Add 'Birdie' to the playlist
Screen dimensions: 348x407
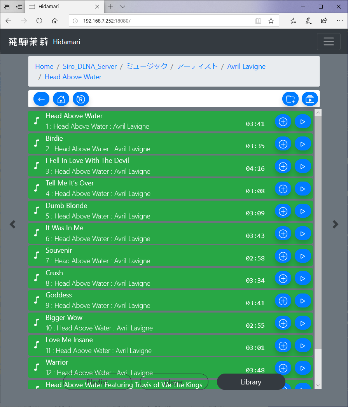point(283,144)
